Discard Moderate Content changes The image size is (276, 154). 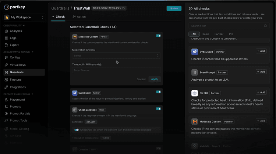pyautogui.click(x=141, y=79)
